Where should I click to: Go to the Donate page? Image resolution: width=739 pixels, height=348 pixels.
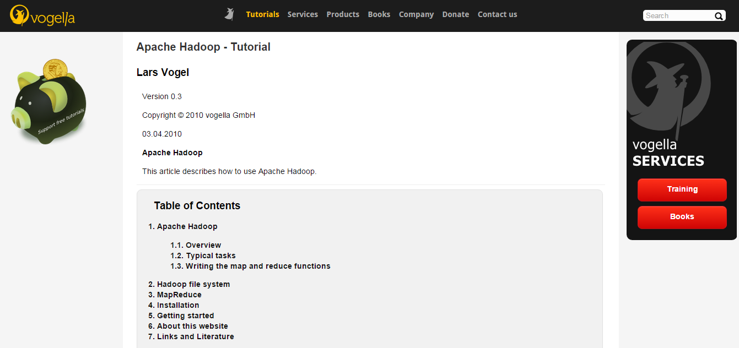point(456,14)
